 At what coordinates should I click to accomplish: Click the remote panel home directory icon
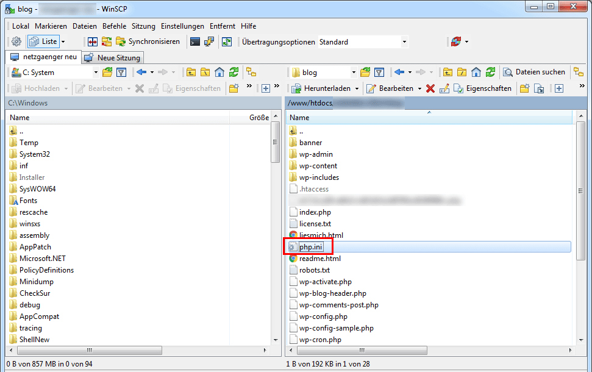476,72
